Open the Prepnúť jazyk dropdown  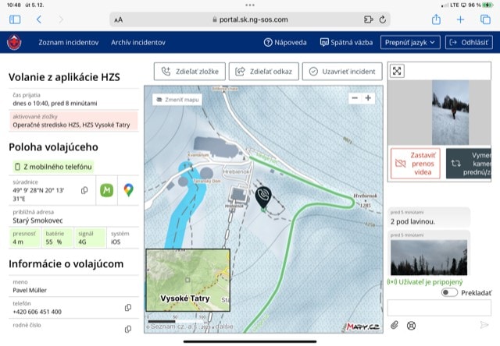[x=410, y=42]
